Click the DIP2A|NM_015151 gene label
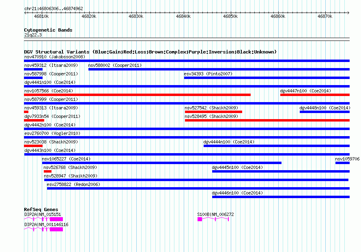Image resolution: width=361 pixels, height=252 pixels. point(43,214)
